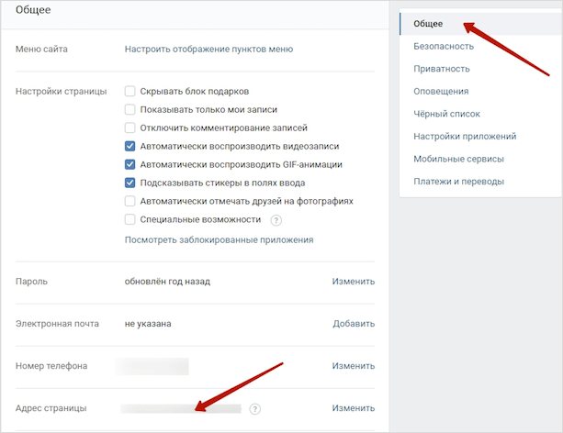Image resolution: width=563 pixels, height=433 pixels.
Task: Open Платежи и переводы section
Action: click(458, 182)
